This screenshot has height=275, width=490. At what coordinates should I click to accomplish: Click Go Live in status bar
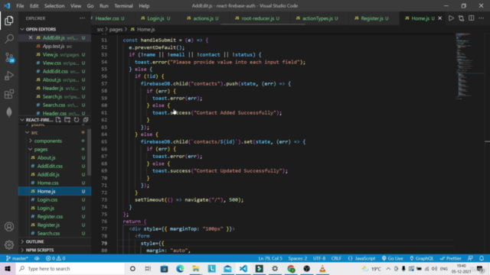click(x=393, y=258)
